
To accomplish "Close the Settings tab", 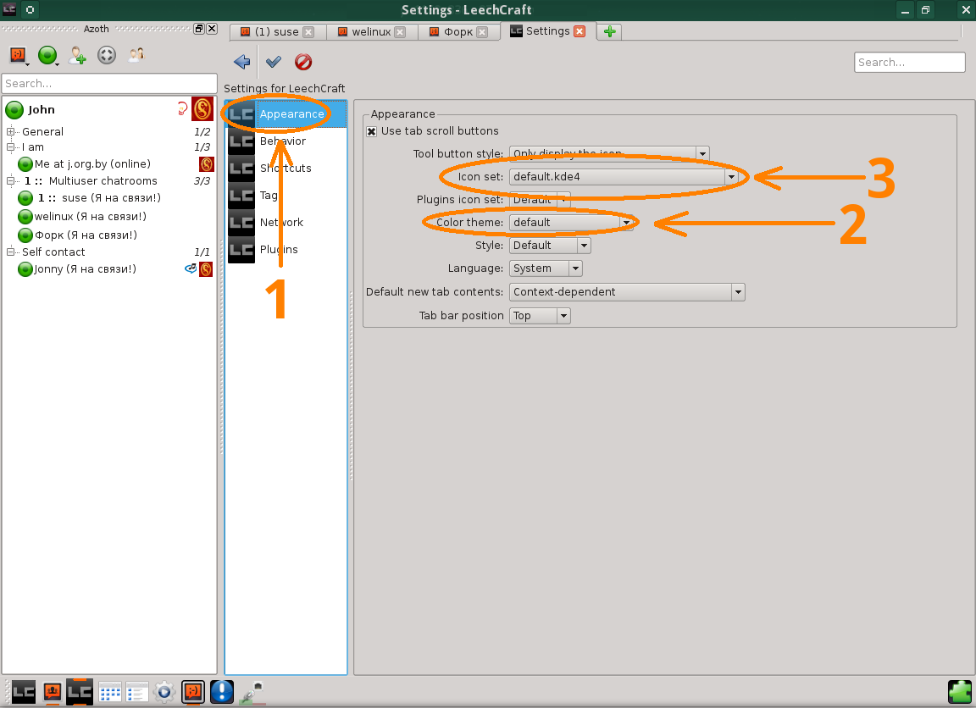I will pyautogui.click(x=579, y=31).
